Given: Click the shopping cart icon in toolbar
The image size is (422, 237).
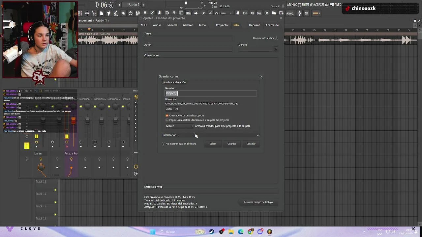Looking at the screenshot, I should click(306, 13).
